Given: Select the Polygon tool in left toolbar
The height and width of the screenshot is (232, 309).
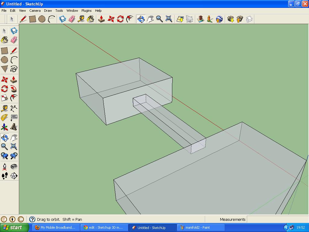Looking at the screenshot, I should [x=5, y=69].
